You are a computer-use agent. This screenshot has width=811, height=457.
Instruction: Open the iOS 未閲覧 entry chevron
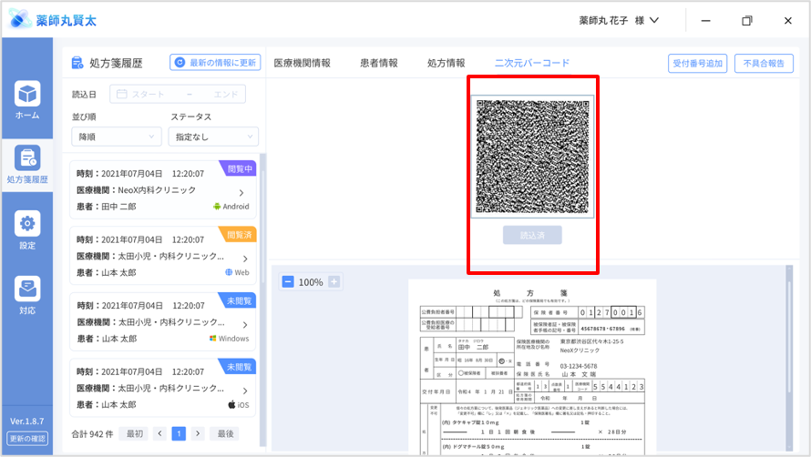click(245, 391)
